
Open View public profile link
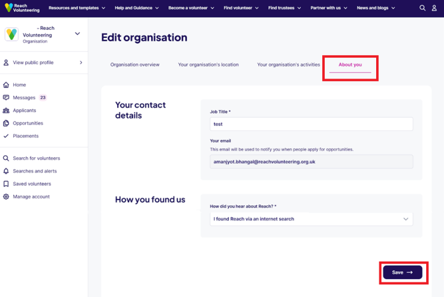(33, 63)
